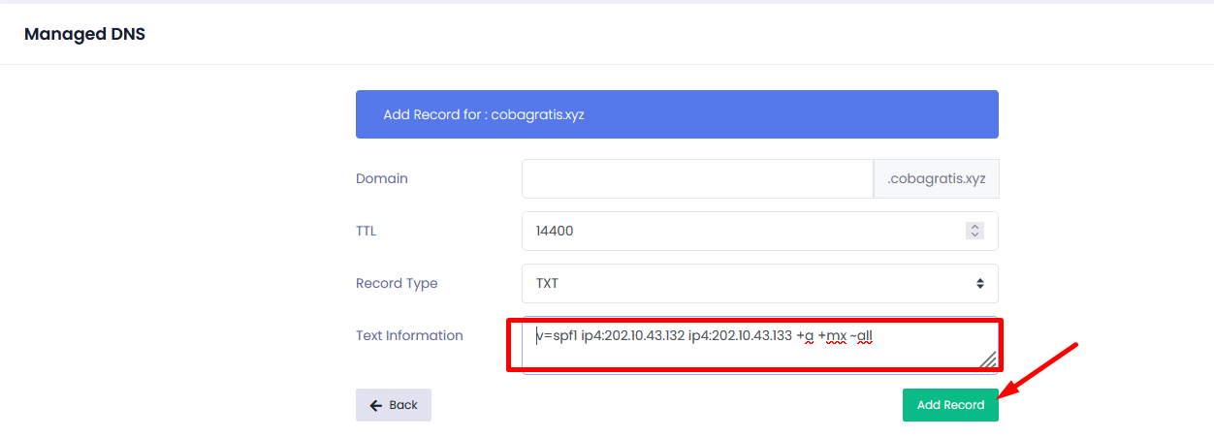Increase TTL using the spinner up arrow
Viewport: 1214px width, 437px height.
975,228
